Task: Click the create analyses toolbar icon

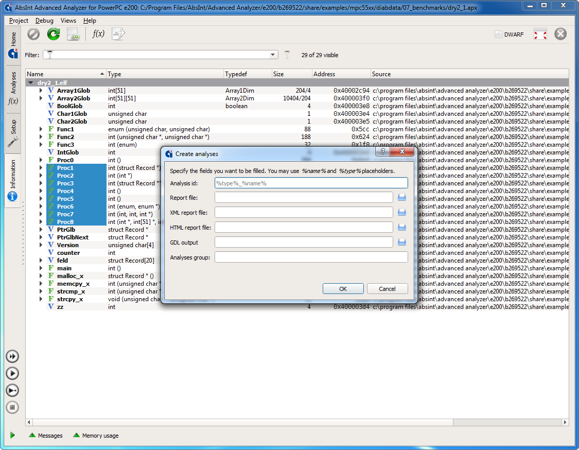Action: click(x=73, y=34)
